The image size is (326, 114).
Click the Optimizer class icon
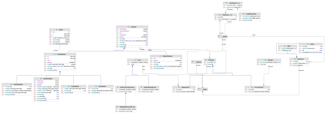tap(295, 59)
